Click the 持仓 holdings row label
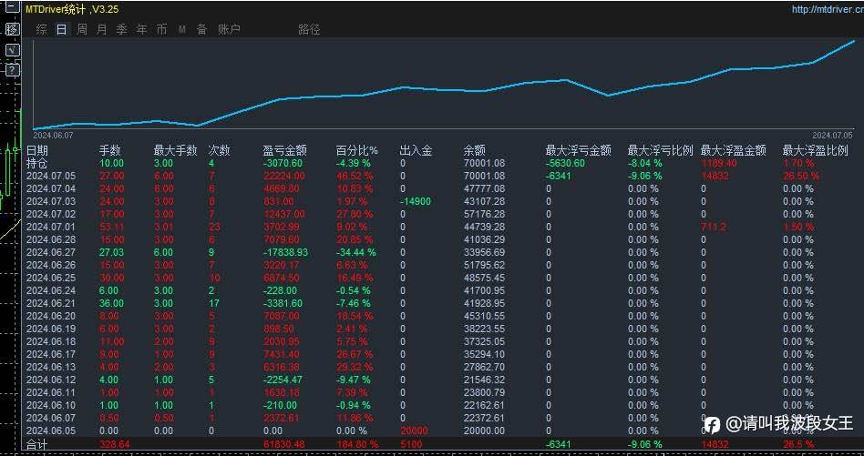 (37, 163)
